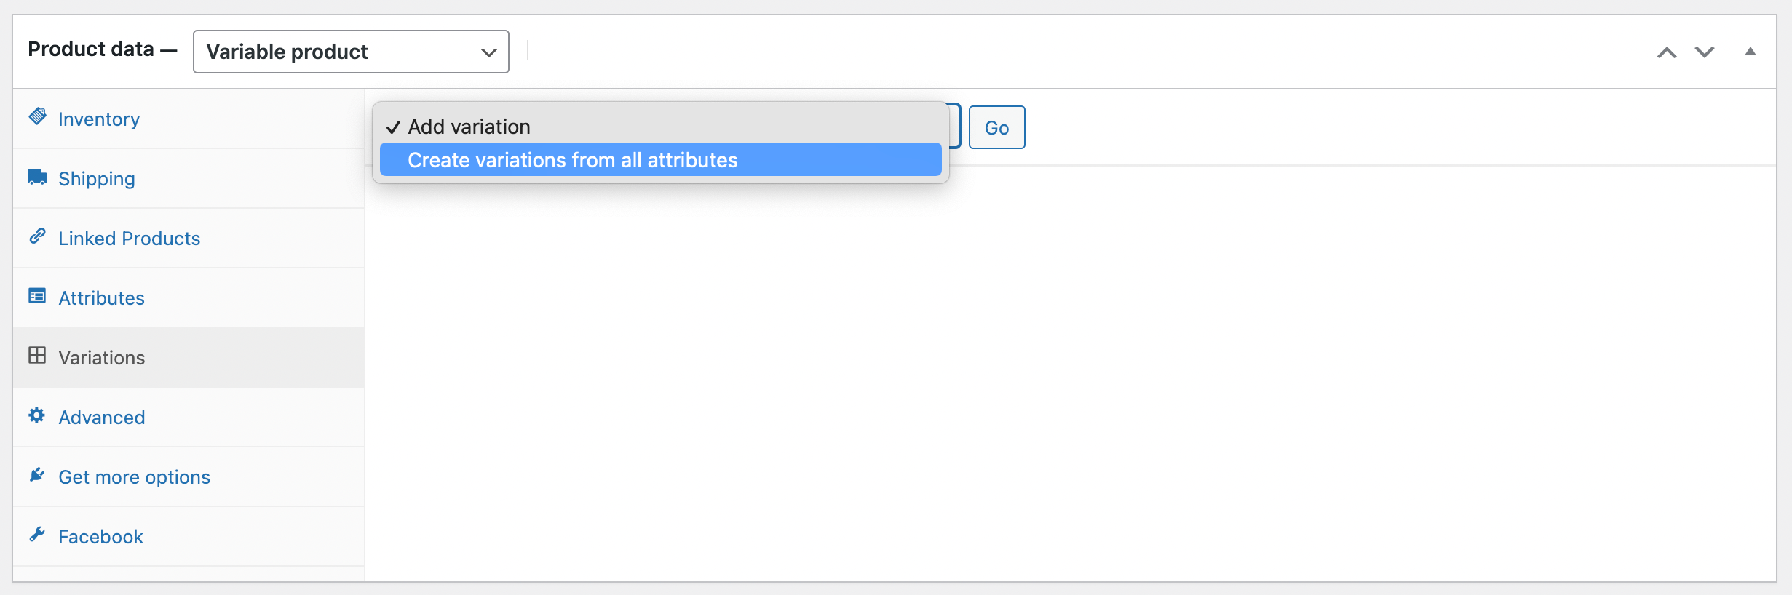The height and width of the screenshot is (595, 1792).
Task: Move Product data panel up
Action: pos(1667,52)
